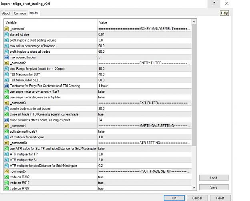Open the '1 Hour' timeframe value dropdown
Image resolution: width=250 pixels, height=201 pixels.
[144, 86]
